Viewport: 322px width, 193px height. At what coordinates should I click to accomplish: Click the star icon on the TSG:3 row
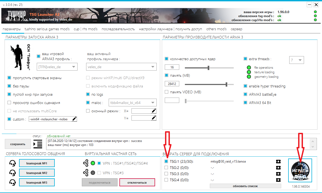[279, 174]
